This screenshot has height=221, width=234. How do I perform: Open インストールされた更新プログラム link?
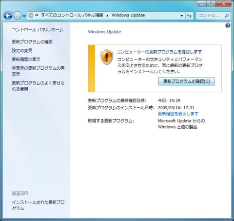coord(38,205)
